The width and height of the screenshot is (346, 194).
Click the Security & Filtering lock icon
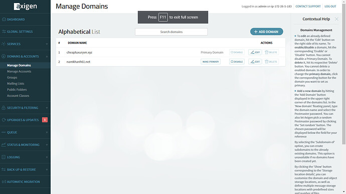click(4, 108)
